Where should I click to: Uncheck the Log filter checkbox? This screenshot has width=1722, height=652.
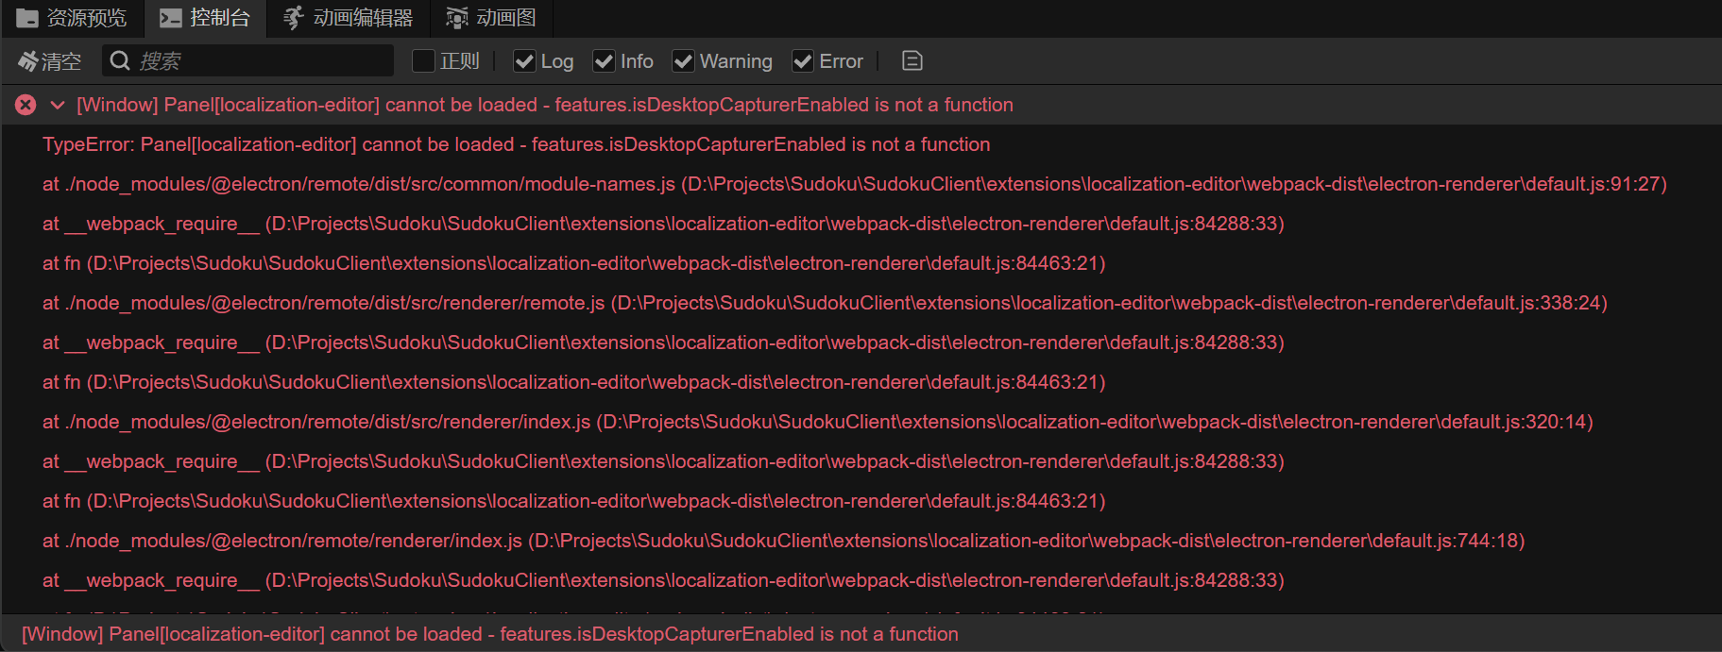click(524, 61)
